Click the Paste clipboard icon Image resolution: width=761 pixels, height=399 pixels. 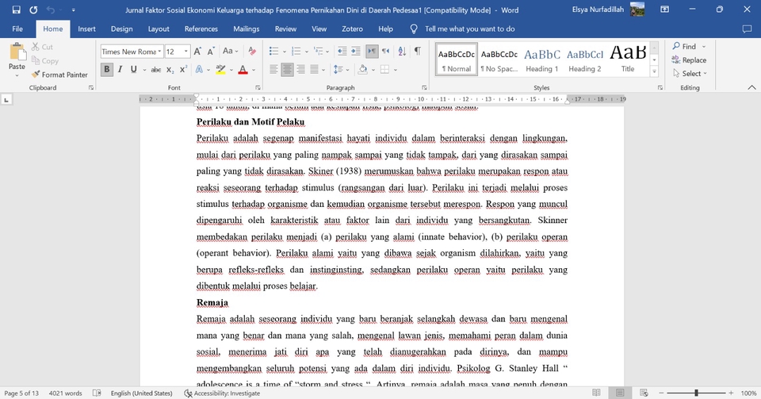[x=17, y=52]
